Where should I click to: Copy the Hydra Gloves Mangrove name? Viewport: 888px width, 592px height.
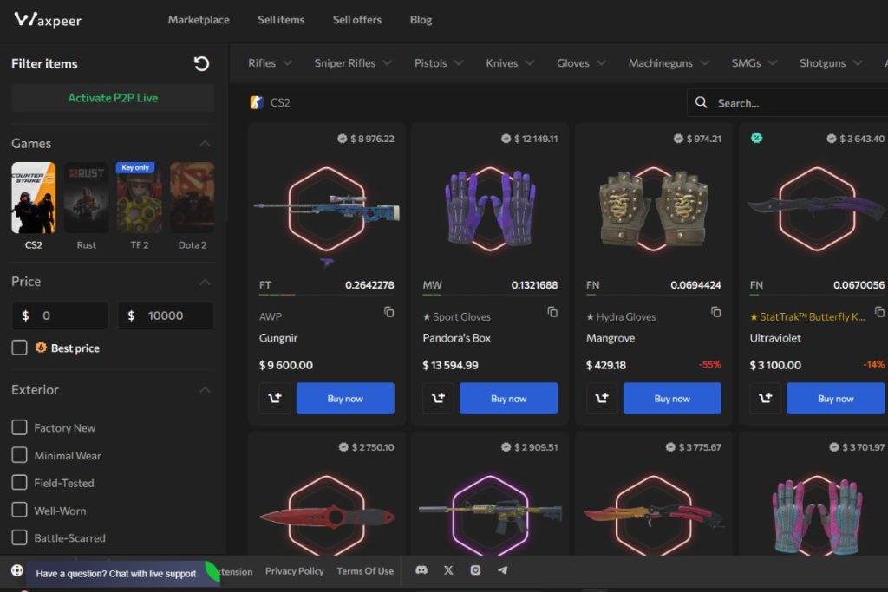coord(715,312)
